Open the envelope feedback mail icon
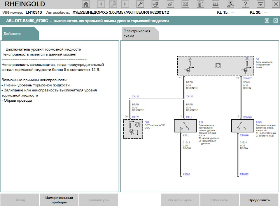 185,4
